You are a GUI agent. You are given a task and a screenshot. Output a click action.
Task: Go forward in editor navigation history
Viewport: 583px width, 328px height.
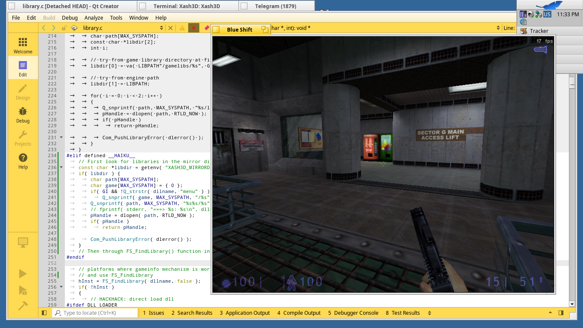[x=53, y=28]
